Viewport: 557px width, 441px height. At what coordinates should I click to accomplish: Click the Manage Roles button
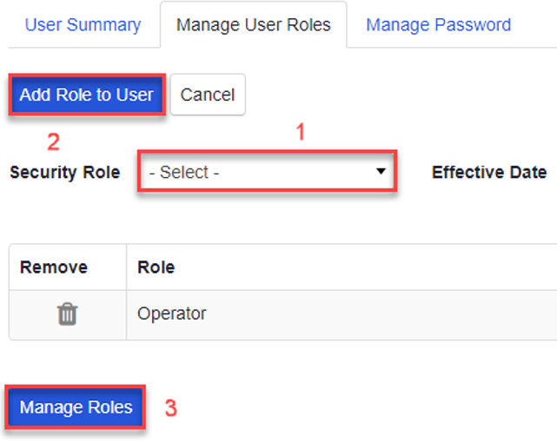pos(76,407)
